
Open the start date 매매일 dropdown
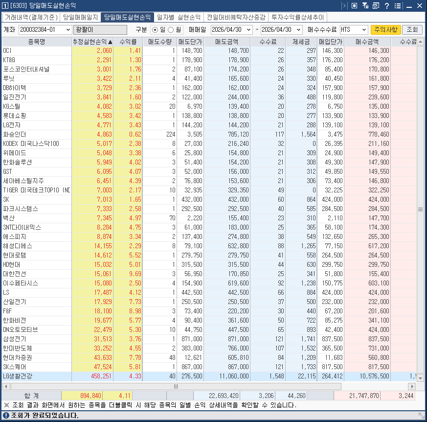point(248,30)
